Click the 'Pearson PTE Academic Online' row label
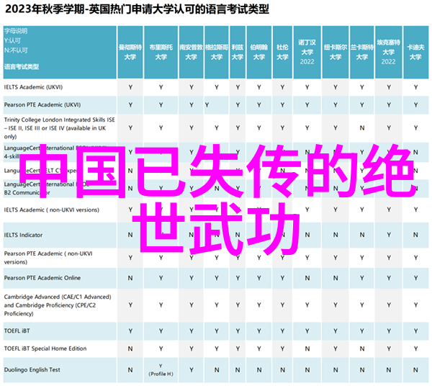432x386 pixels. tap(42, 278)
